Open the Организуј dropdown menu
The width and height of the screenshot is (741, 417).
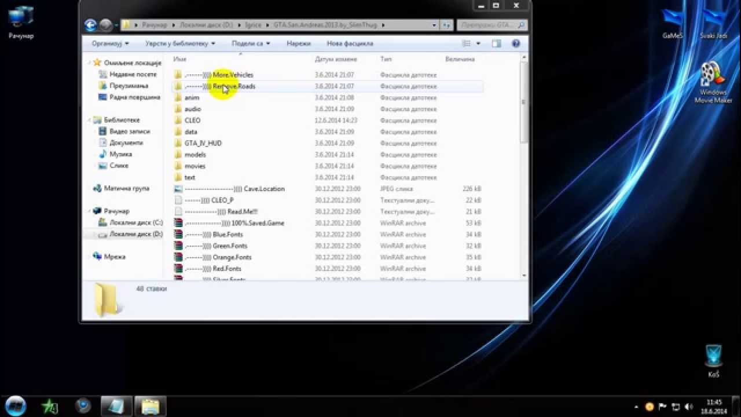pyautogui.click(x=110, y=43)
